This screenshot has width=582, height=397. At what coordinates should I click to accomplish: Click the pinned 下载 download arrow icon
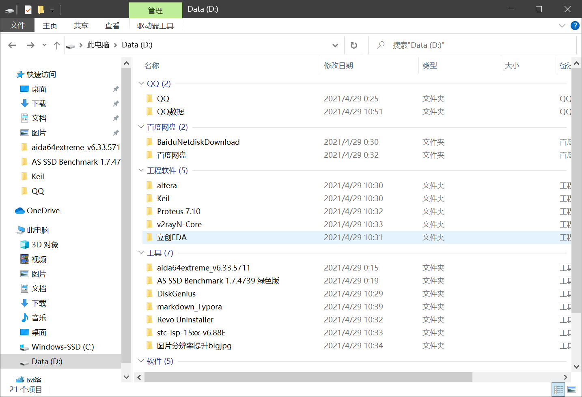pos(25,103)
